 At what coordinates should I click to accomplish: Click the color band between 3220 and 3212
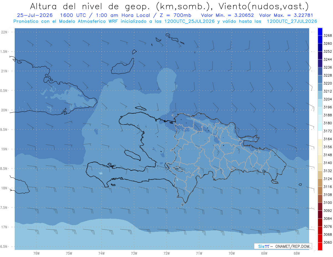click(x=320, y=87)
